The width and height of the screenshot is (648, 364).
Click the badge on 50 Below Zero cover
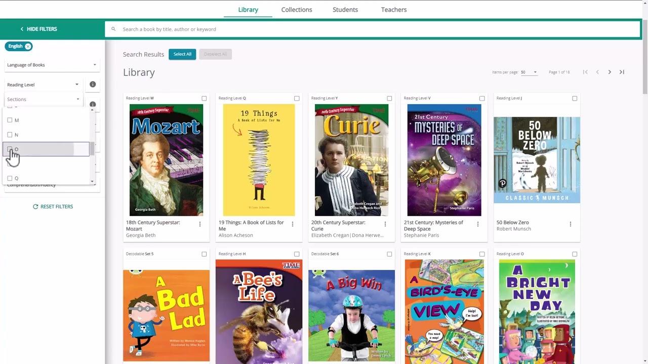(502, 184)
